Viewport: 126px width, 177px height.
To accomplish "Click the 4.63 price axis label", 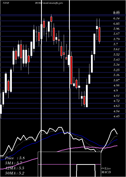I will (x=116, y=106).
